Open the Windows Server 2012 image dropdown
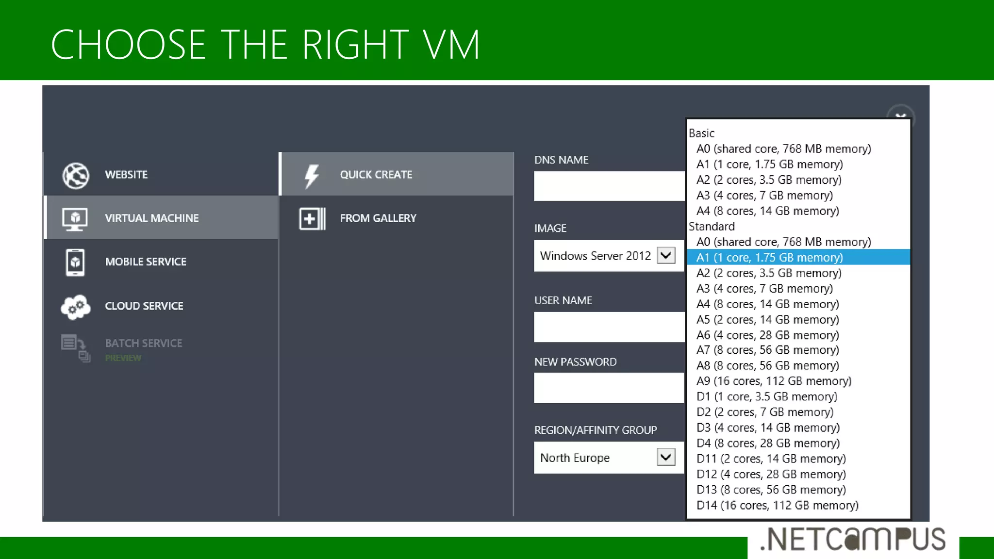This screenshot has width=994, height=559. (609, 256)
